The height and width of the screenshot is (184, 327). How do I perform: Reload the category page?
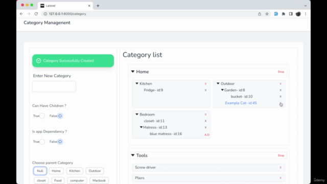[36, 14]
